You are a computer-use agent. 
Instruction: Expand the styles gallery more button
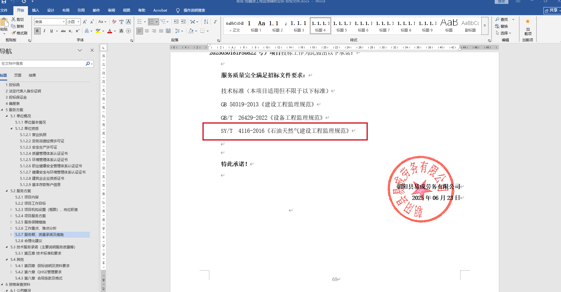click(x=485, y=26)
